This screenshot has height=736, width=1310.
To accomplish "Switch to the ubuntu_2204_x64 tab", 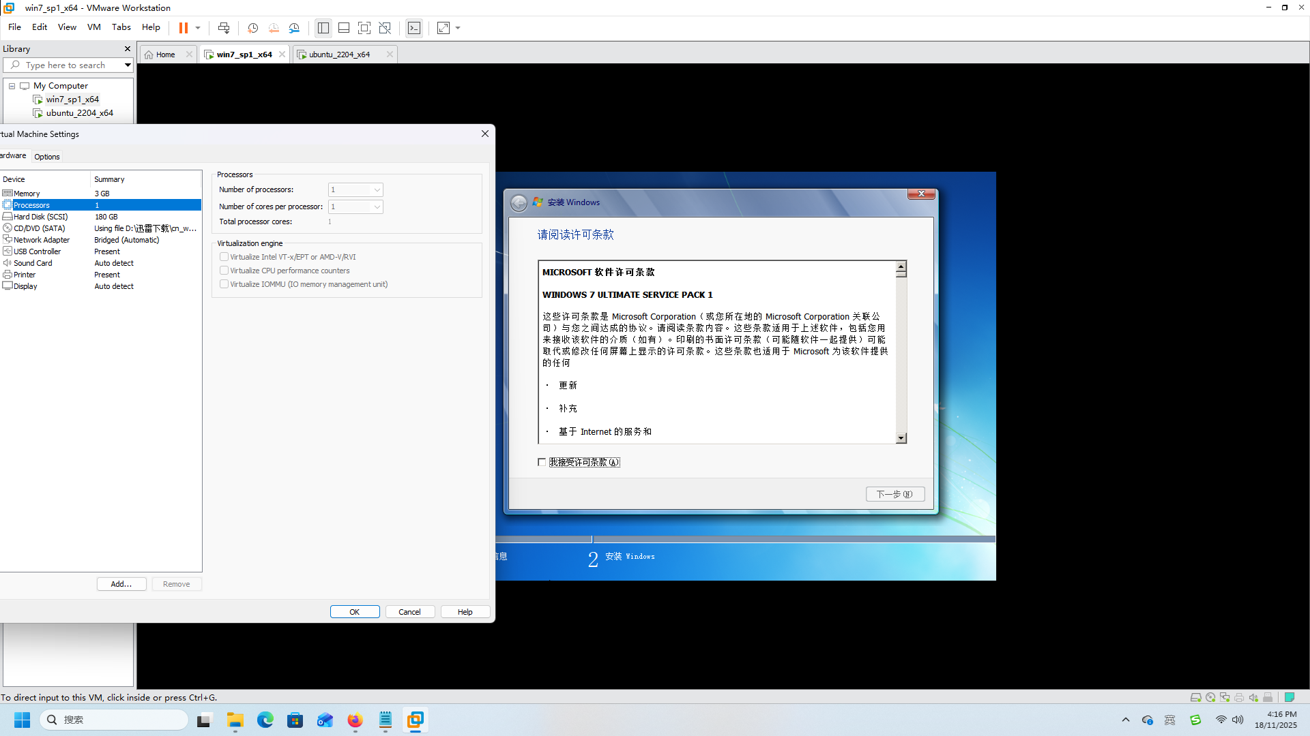I will click(339, 55).
